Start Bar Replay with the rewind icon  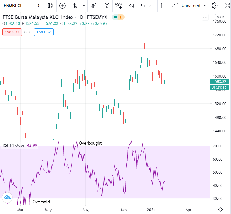tap(131, 6)
